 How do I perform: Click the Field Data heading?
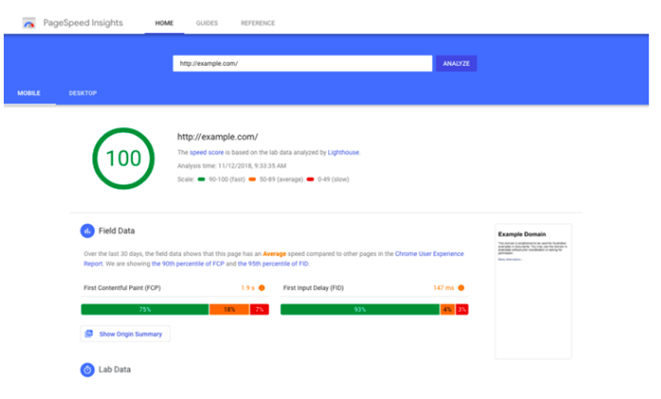pyautogui.click(x=116, y=231)
